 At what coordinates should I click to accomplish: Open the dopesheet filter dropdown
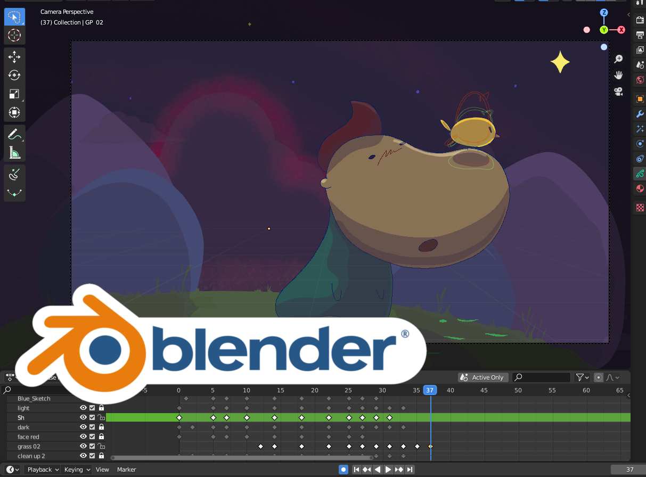pos(583,377)
